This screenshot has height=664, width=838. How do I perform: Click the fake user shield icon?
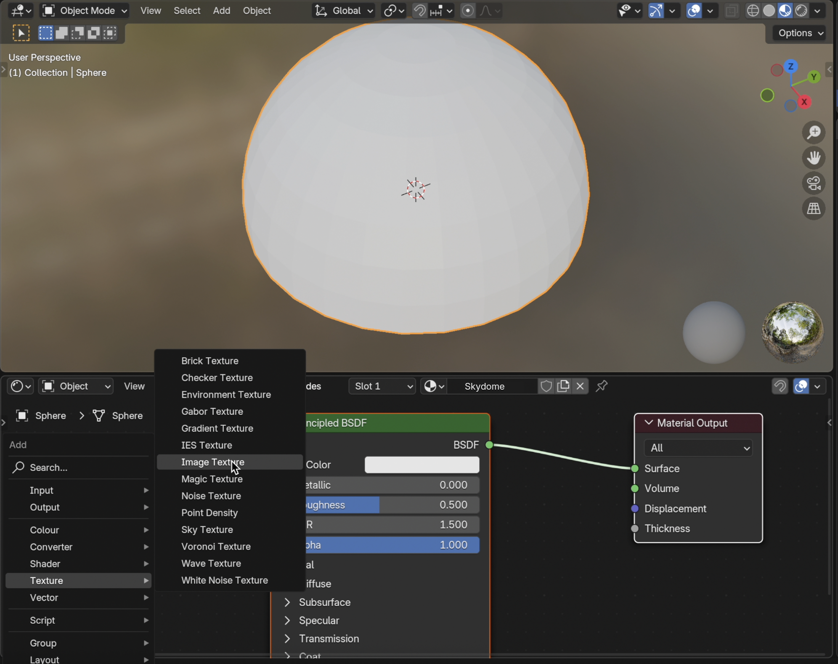pyautogui.click(x=546, y=386)
